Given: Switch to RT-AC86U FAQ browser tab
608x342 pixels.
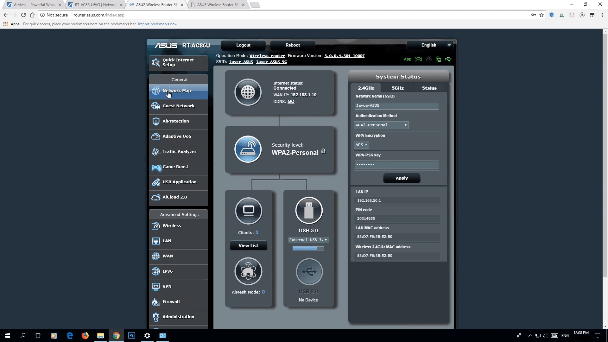Looking at the screenshot, I should pos(96,5).
